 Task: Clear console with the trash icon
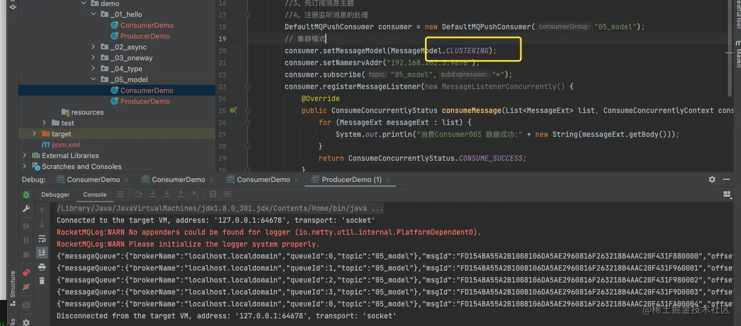pyautogui.click(x=42, y=281)
